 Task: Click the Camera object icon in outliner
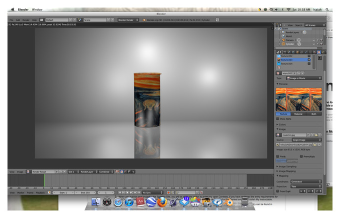tap(283, 40)
